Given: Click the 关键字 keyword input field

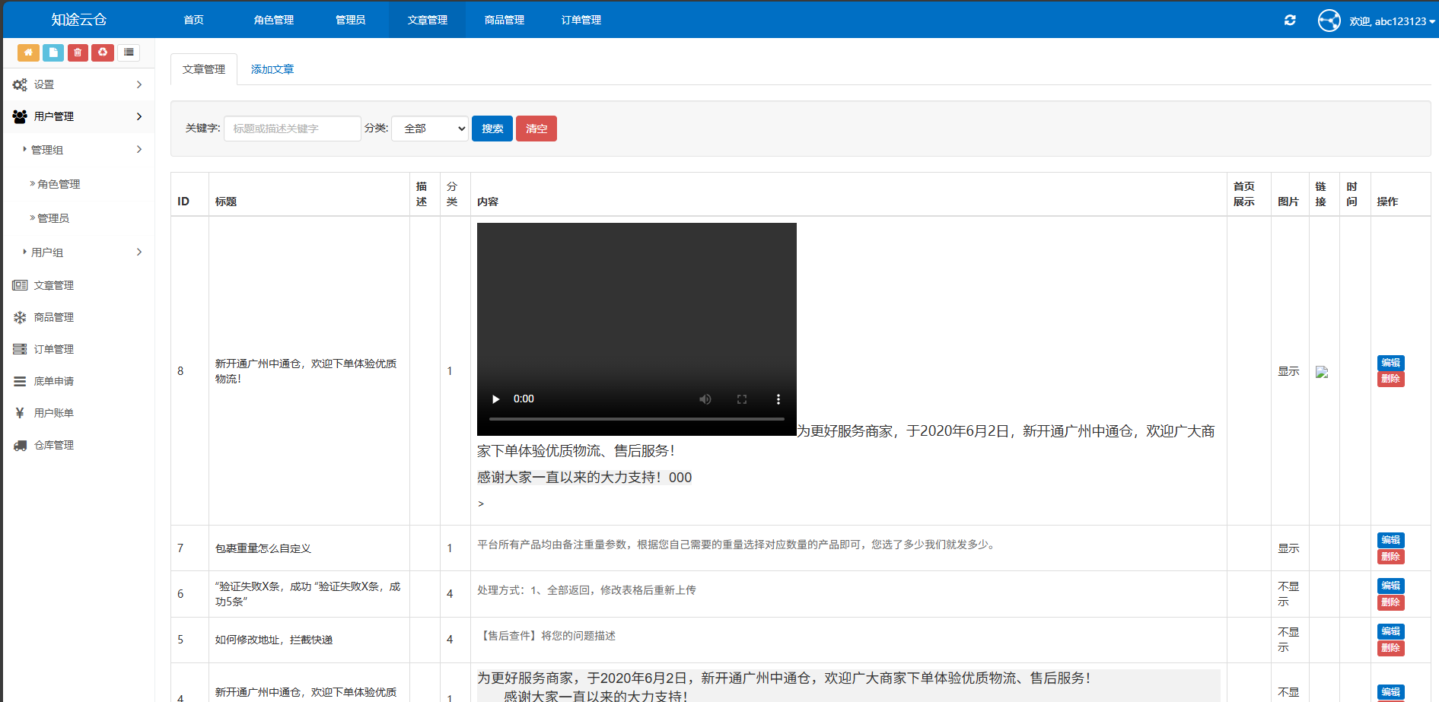Looking at the screenshot, I should pyautogui.click(x=292, y=129).
